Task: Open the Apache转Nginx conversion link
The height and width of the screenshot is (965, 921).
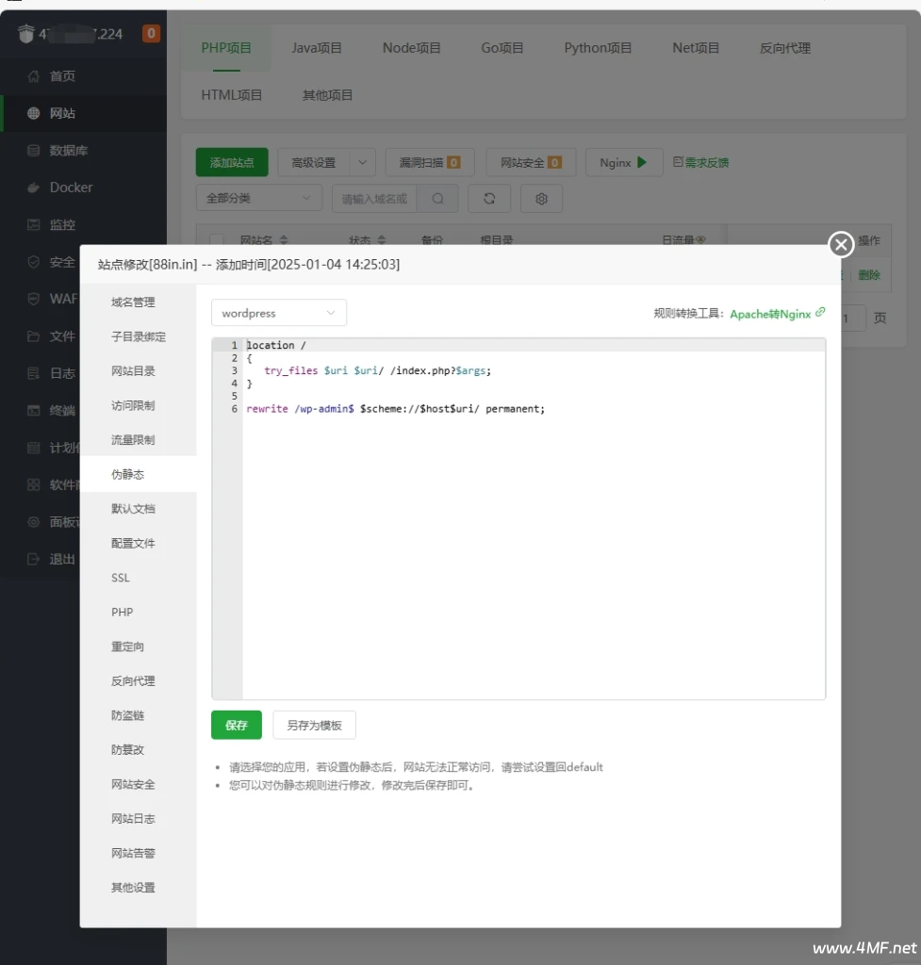Action: pos(769,314)
